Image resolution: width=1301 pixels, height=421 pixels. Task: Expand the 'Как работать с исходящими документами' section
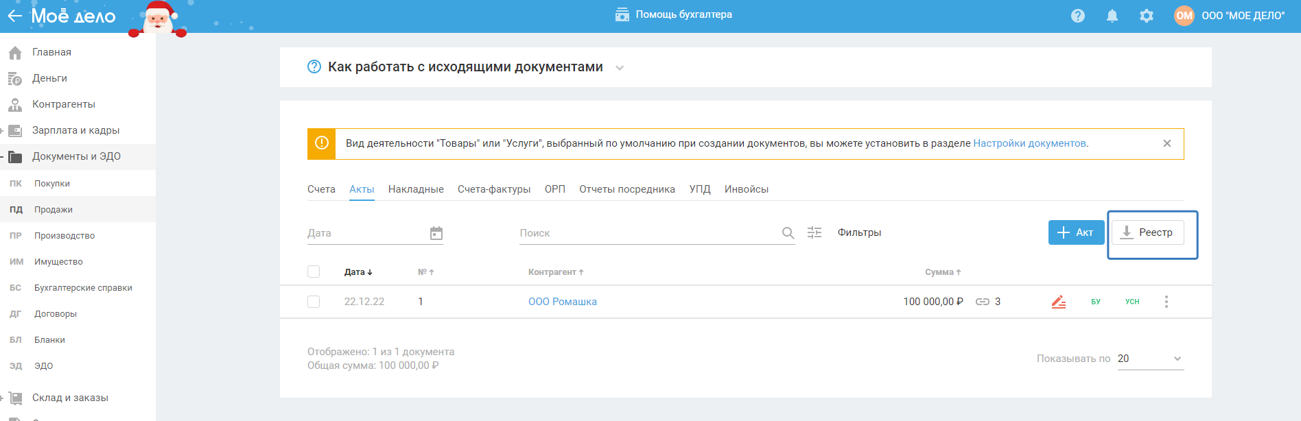tap(620, 68)
